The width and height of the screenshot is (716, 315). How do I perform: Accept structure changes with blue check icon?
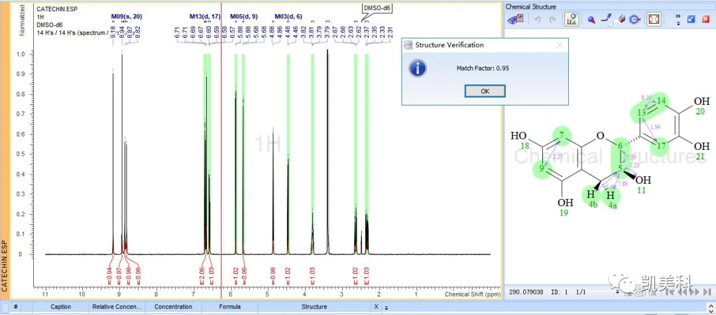[x=691, y=19]
